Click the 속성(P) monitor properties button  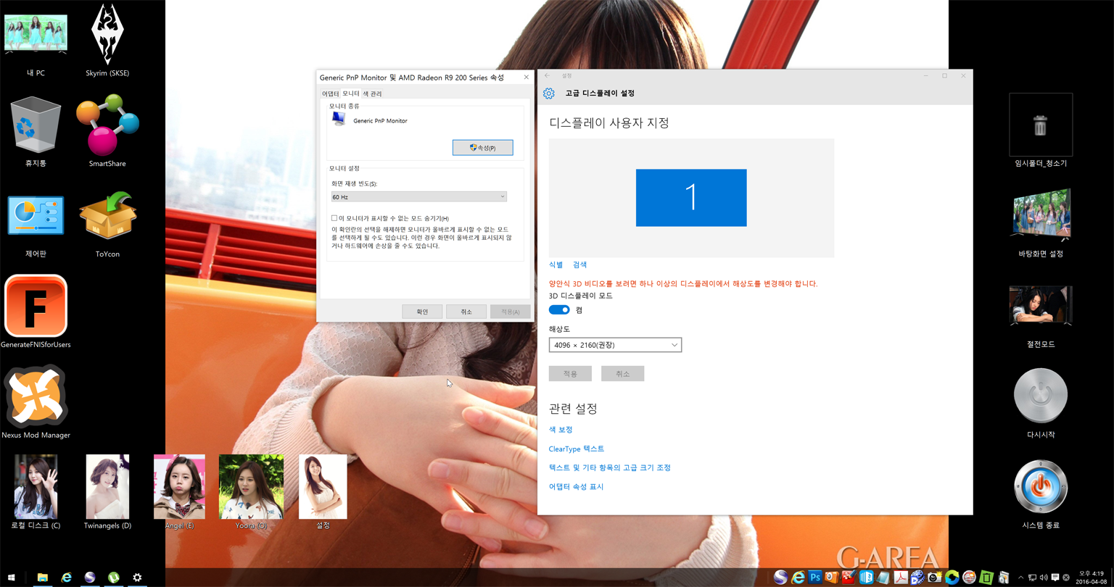(x=482, y=147)
